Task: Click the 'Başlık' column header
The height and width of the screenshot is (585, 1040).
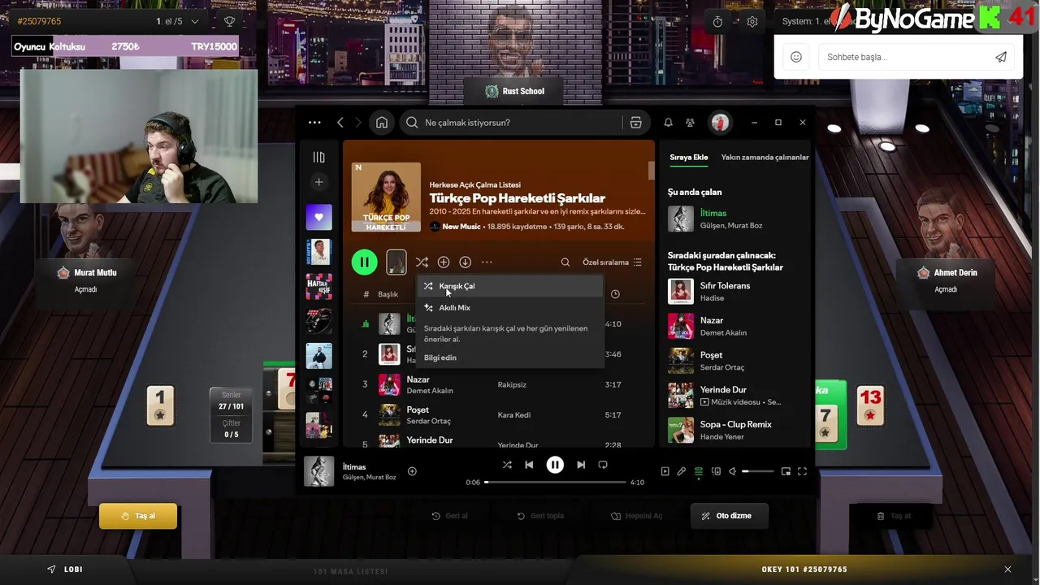Action: [388, 294]
